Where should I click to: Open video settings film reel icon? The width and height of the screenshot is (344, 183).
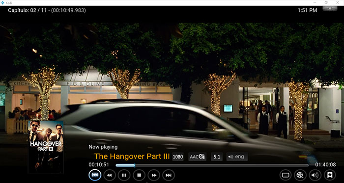tap(300, 175)
